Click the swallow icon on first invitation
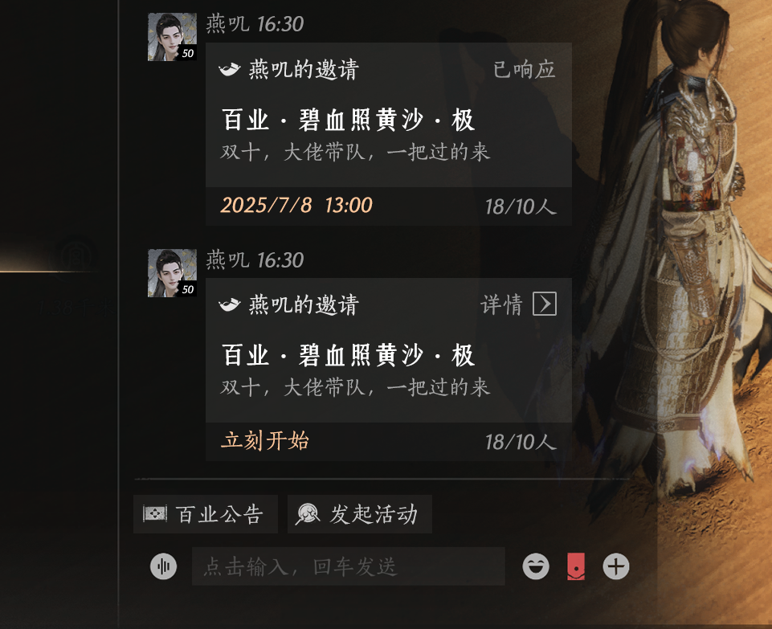This screenshot has width=772, height=629. pyautogui.click(x=230, y=69)
